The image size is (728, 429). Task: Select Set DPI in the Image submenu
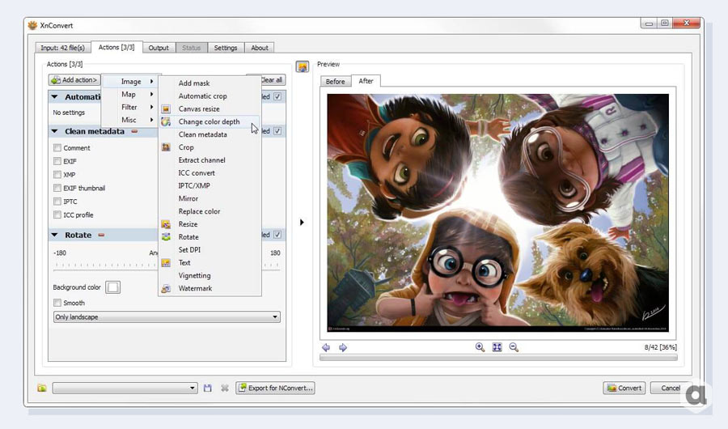point(210,249)
